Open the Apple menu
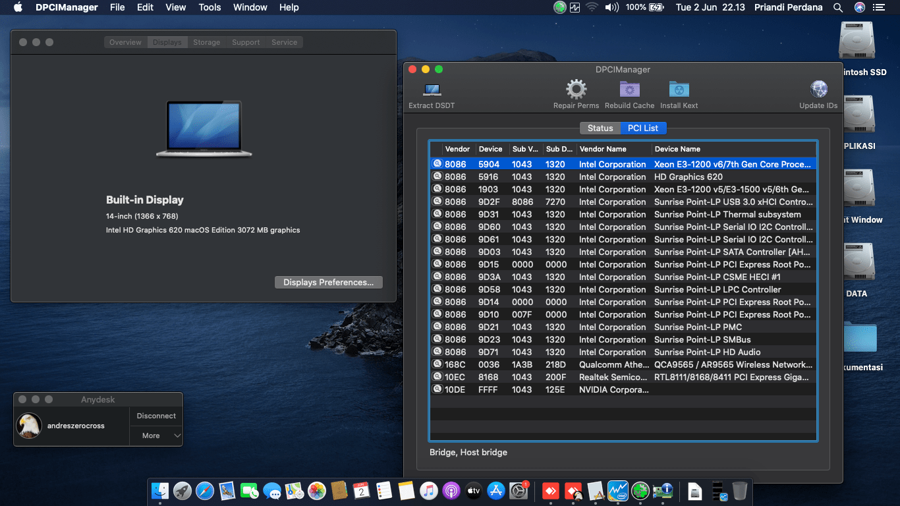The height and width of the screenshot is (506, 900). pos(18,7)
